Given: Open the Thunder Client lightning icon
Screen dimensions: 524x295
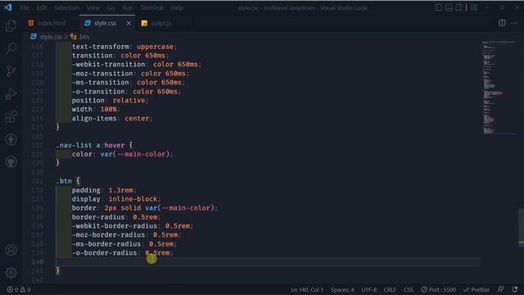Looking at the screenshot, I should [x=11, y=139].
